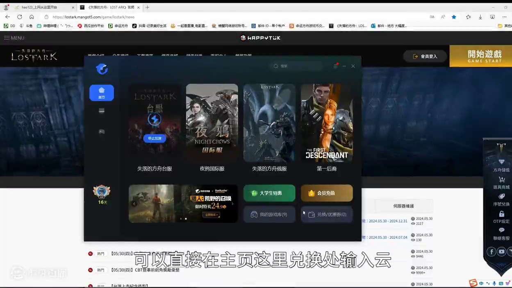The height and width of the screenshot is (288, 512).
Task: Open the accelerator hamburger menu
Action: (x=335, y=66)
